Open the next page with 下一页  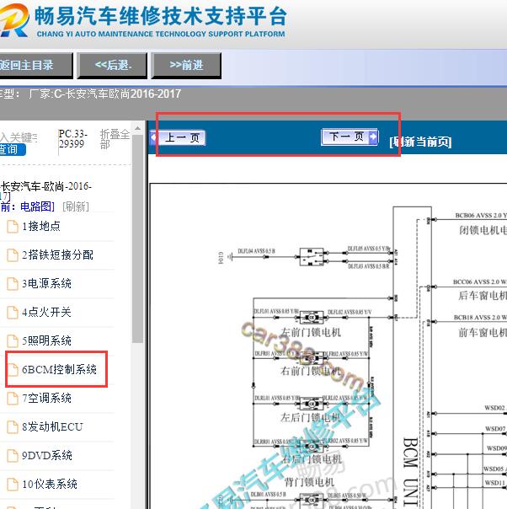pos(350,137)
